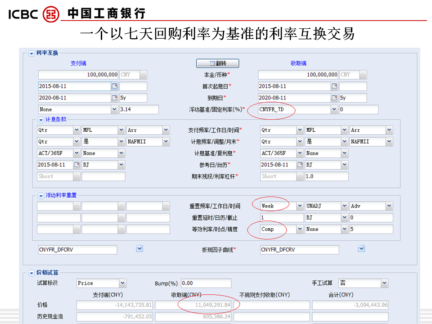Click the Bump(%) input field
The width and height of the screenshot is (432, 324).
206,283
